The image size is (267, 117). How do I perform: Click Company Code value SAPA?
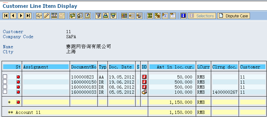point(71,37)
